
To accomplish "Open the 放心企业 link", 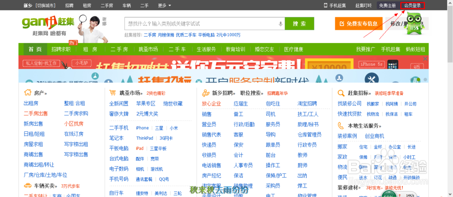I will [212, 104].
